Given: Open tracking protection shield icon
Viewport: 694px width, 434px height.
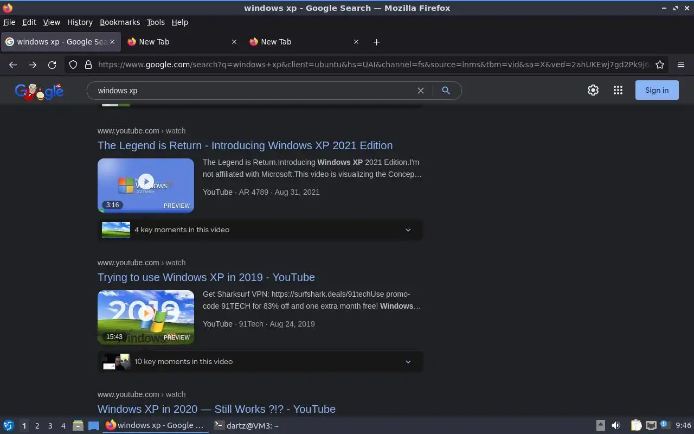Looking at the screenshot, I should click(73, 65).
